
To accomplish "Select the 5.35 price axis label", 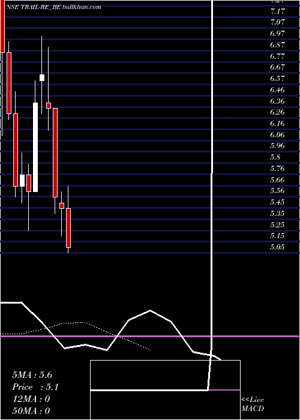I will tap(278, 213).
